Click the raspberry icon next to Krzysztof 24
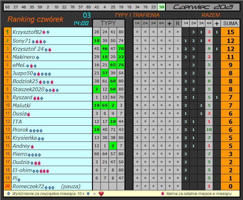Viewport: 243px width, 200px height. tap(50, 50)
